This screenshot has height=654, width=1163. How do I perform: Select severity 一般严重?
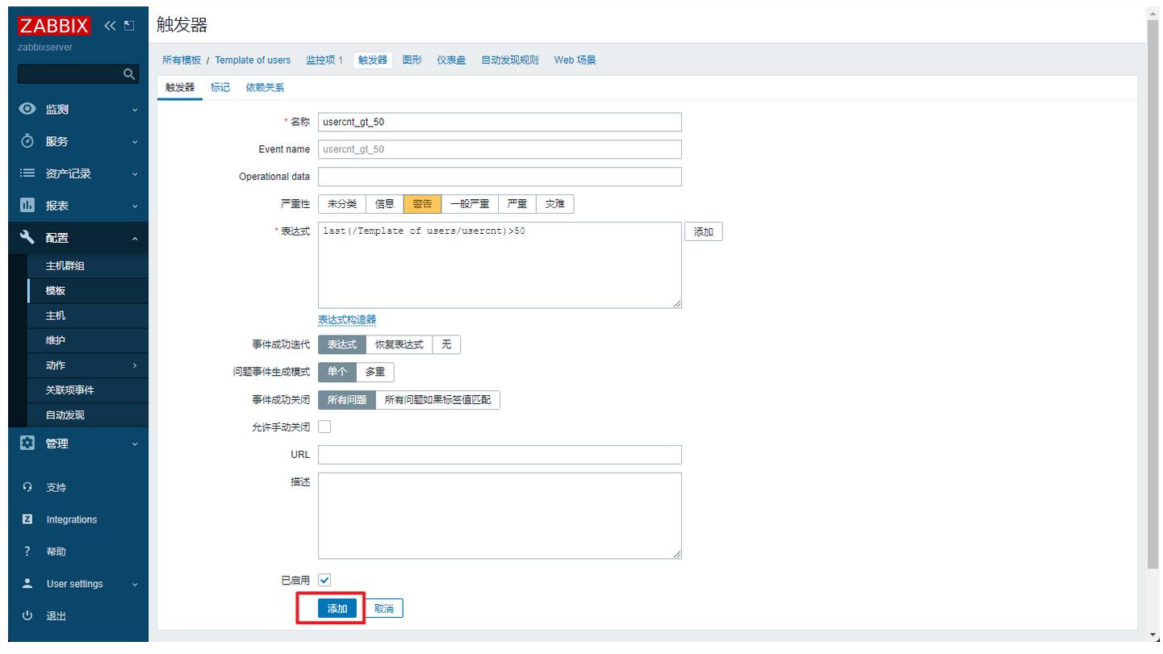(x=470, y=204)
